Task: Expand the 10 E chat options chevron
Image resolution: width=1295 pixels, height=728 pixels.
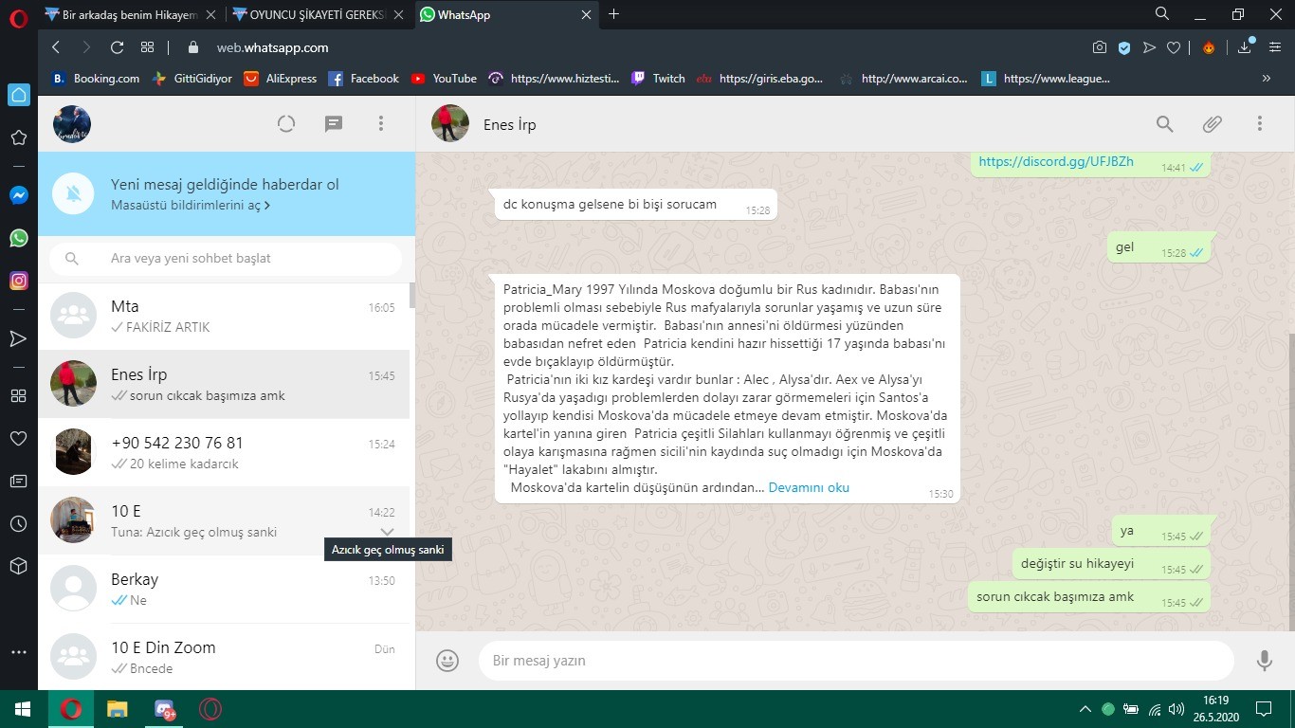Action: (x=387, y=532)
